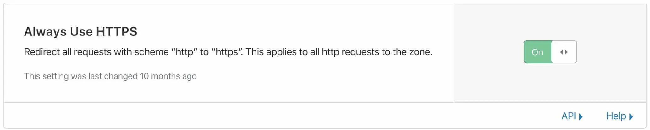Click the green On label of the toggle
Screen dimensions: 650x130
click(537, 52)
